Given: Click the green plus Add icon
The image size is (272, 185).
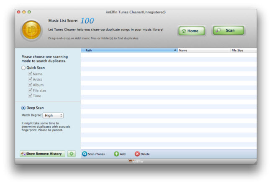Looking at the screenshot, I should coord(116,154).
